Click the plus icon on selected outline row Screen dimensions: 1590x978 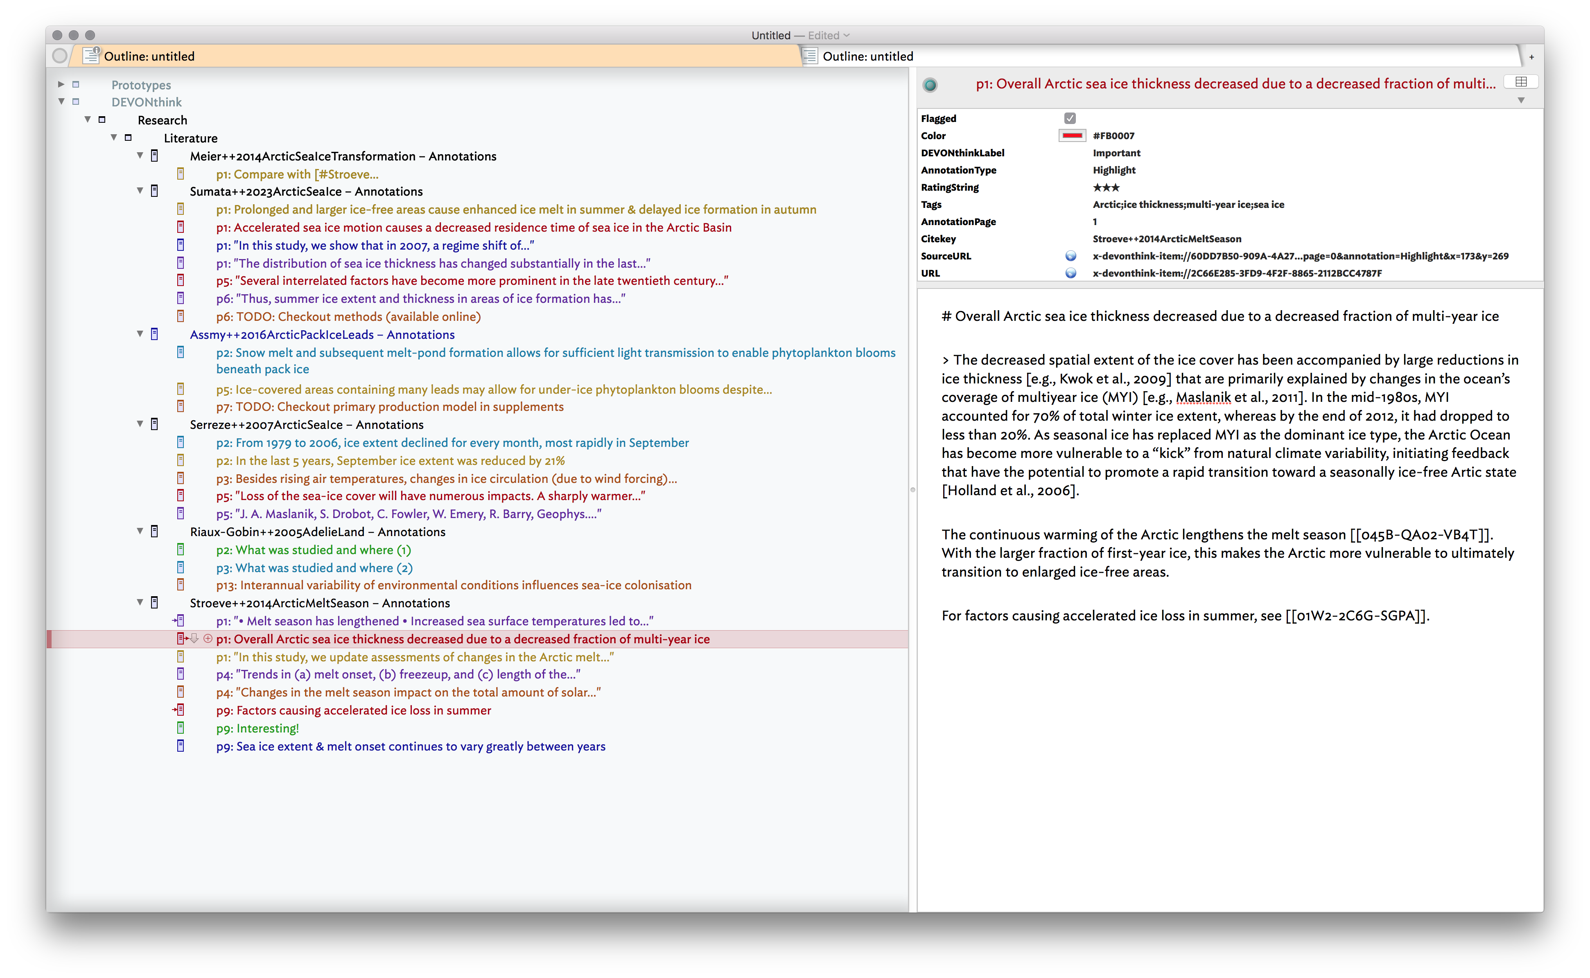pos(208,638)
